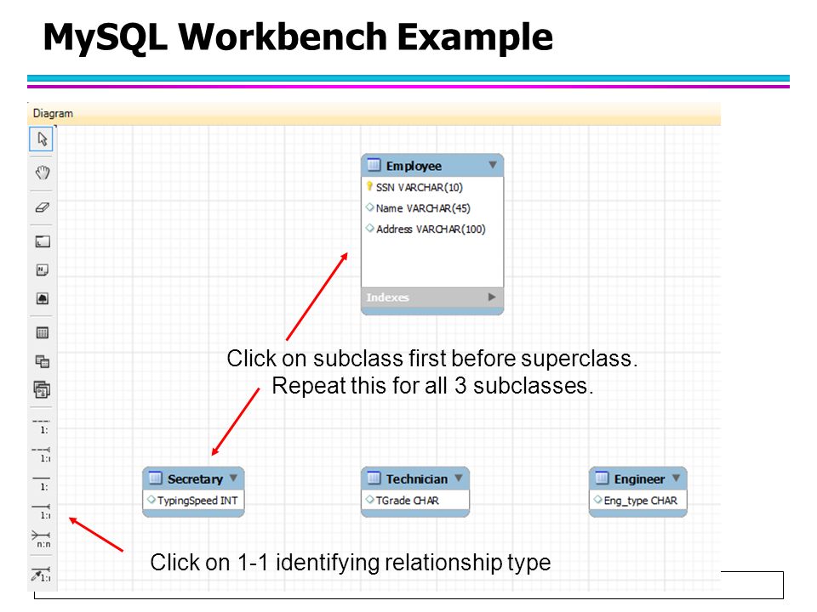Select dashed 1:n non-identifying relationship tool
This screenshot has width=817, height=612.
click(43, 454)
